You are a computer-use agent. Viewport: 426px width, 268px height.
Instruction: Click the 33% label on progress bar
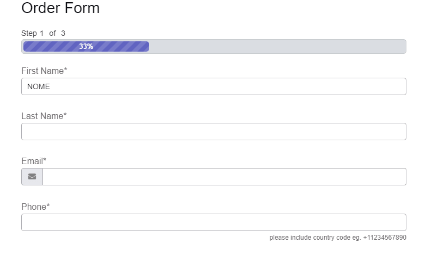click(x=86, y=47)
